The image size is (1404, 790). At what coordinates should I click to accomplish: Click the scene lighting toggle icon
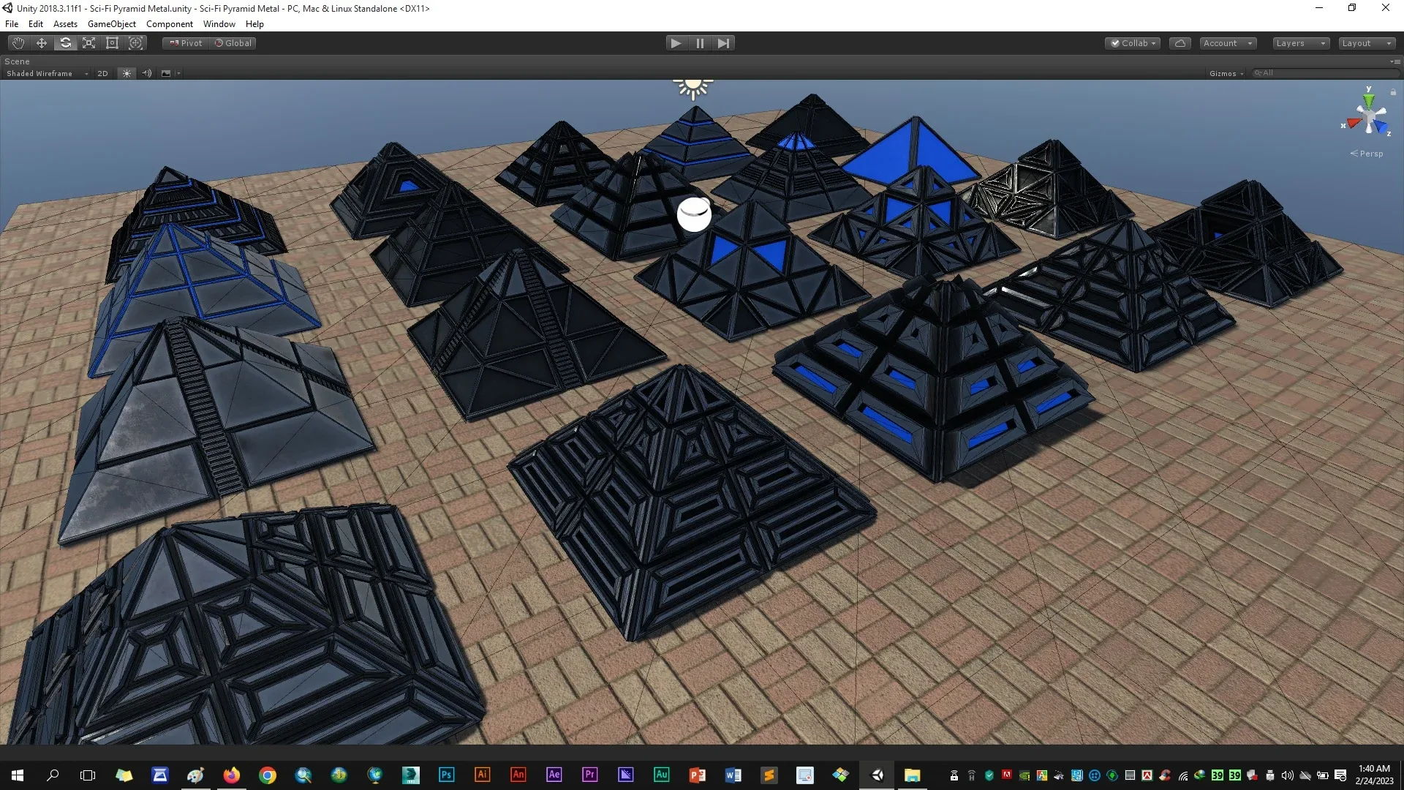click(x=125, y=72)
